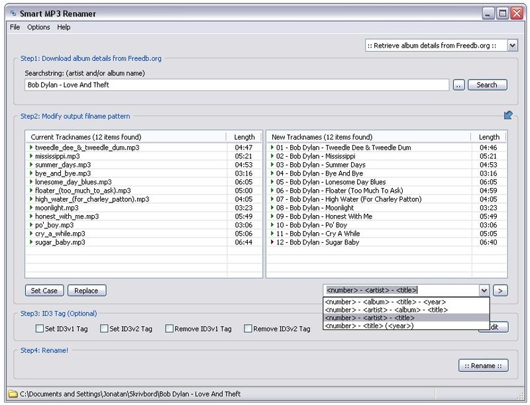Click arrow icon beside mississippi.mp3
This screenshot has width=530, height=405.
[31, 156]
